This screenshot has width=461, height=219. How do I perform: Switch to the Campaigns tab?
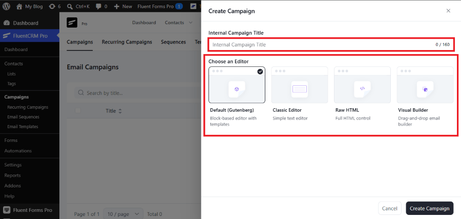[80, 42]
